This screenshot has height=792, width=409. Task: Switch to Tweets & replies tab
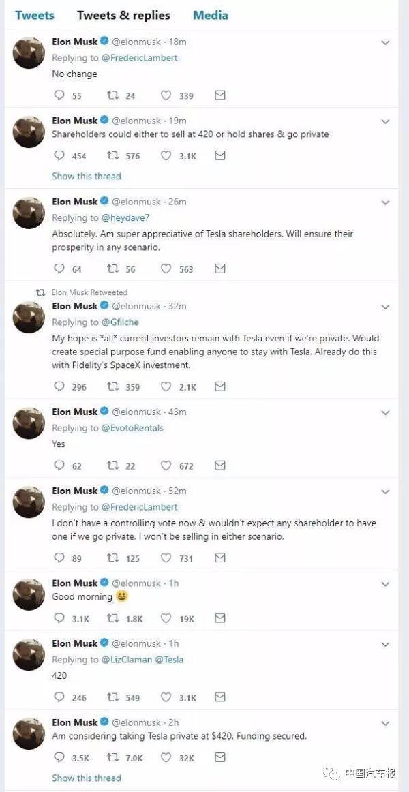[123, 15]
